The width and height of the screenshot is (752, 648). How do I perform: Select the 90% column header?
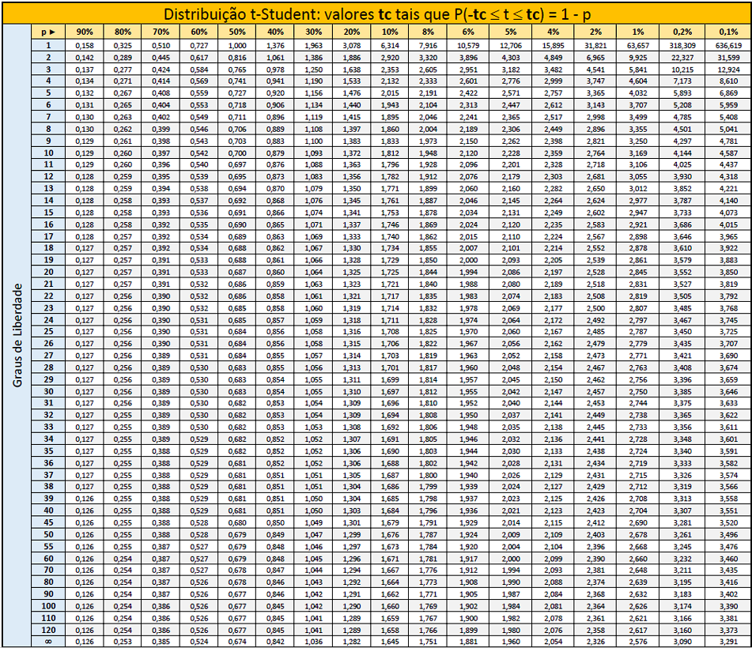click(x=84, y=32)
